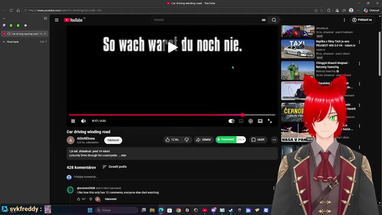Expand description with ...viac
382x215 pixels.
pos(123,155)
